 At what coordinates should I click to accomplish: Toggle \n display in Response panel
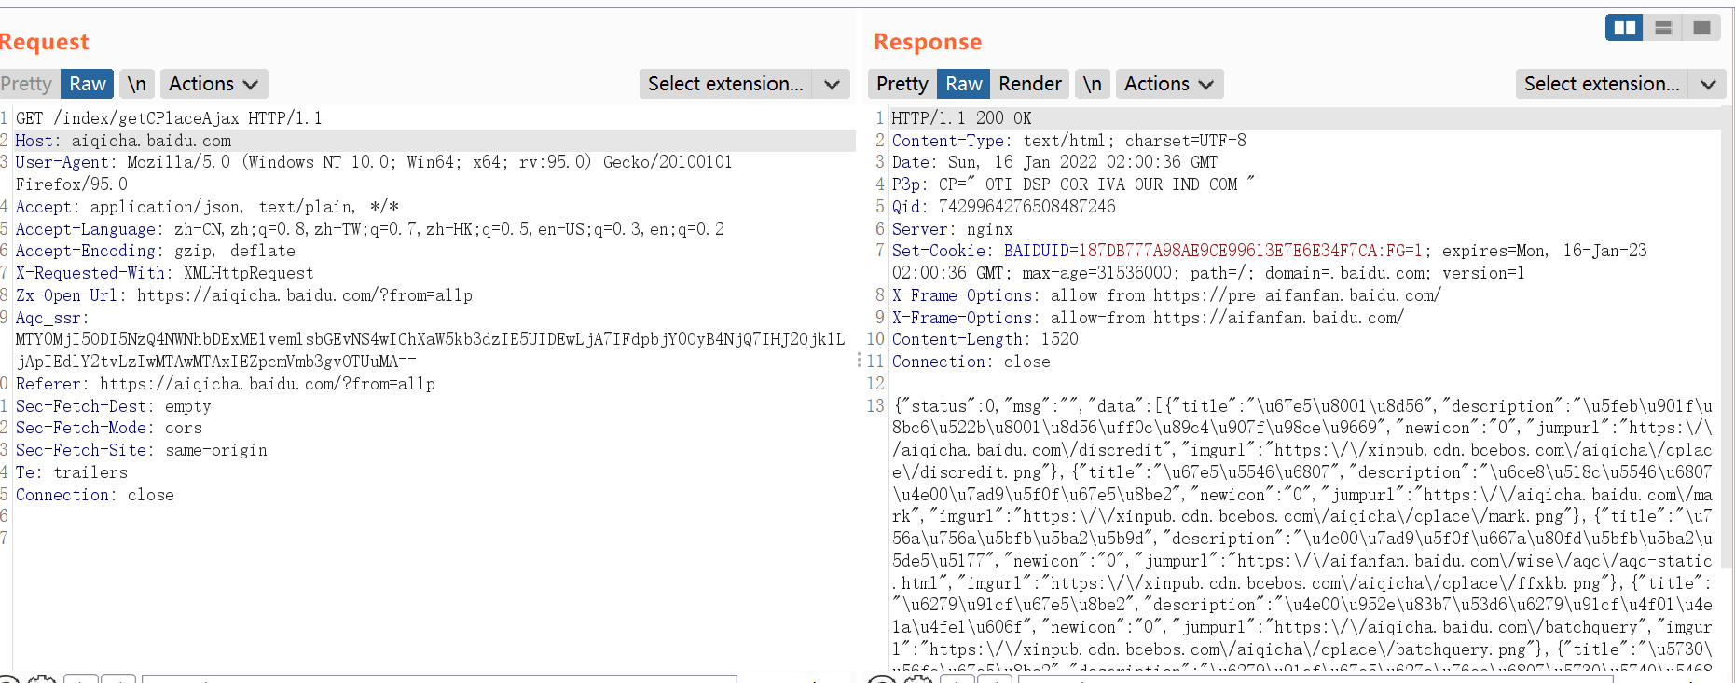[x=1093, y=84]
